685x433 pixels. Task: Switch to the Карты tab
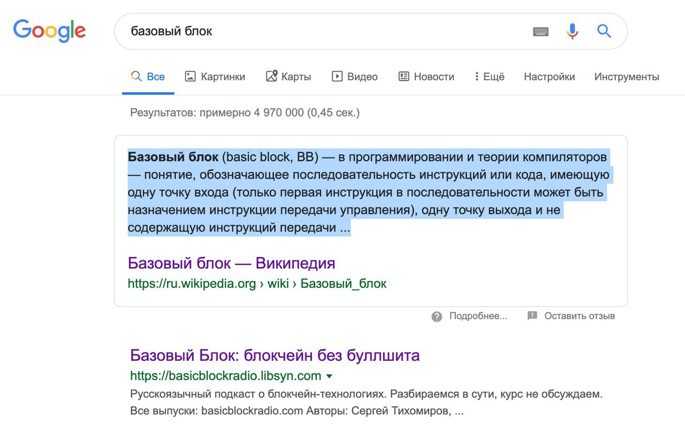288,77
